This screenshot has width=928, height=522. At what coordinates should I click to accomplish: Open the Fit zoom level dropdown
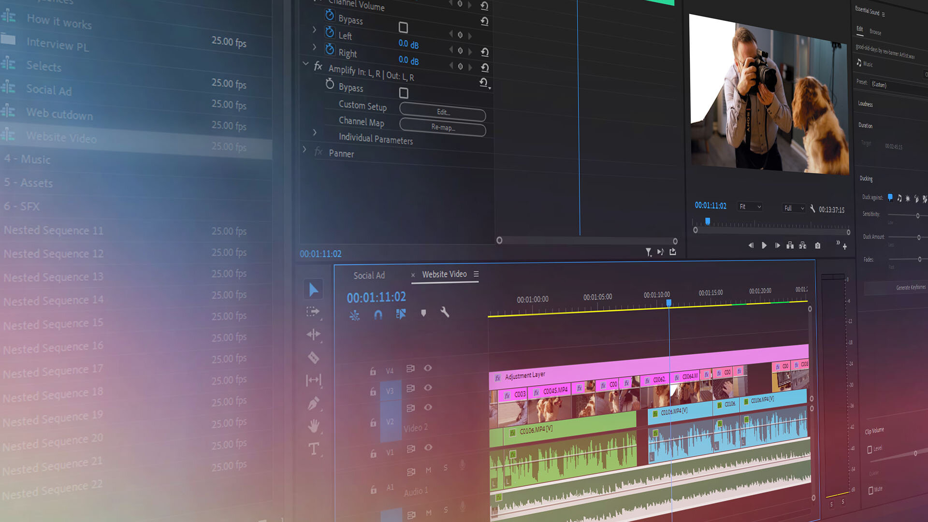[750, 207]
